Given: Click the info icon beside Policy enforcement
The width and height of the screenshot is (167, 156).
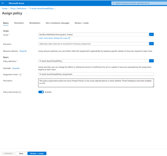Looking at the screenshot, I should pos(20,92).
